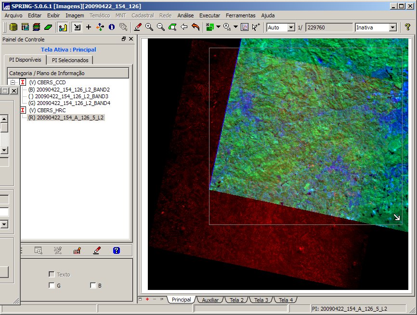Switch to the PI Selecionados tab

[70, 60]
